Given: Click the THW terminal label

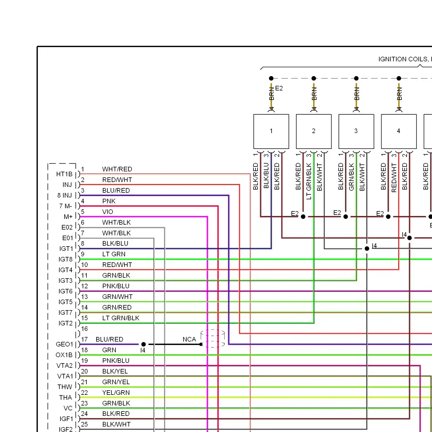Looking at the screenshot, I should (65, 387).
